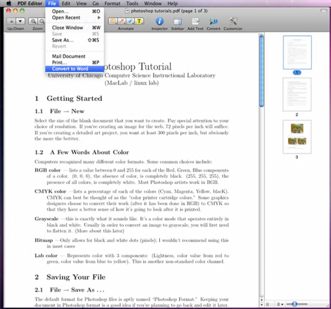Open the Window menu
331x309 pixels.
(x=153, y=3)
